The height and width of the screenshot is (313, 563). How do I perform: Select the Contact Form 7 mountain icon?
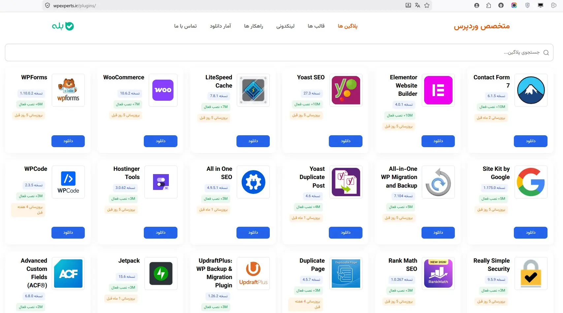point(531,90)
